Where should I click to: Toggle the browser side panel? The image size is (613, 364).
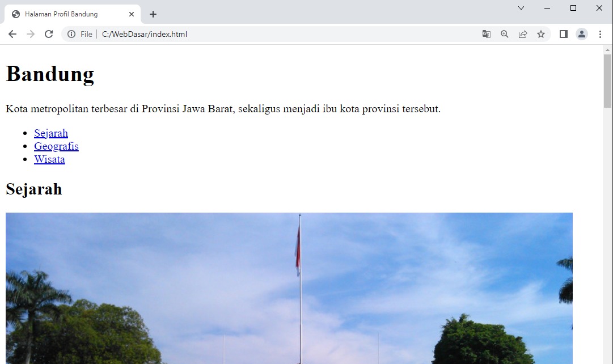(564, 34)
